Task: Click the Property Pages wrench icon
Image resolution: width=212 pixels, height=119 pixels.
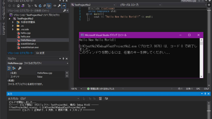Action: [x=20, y=68]
